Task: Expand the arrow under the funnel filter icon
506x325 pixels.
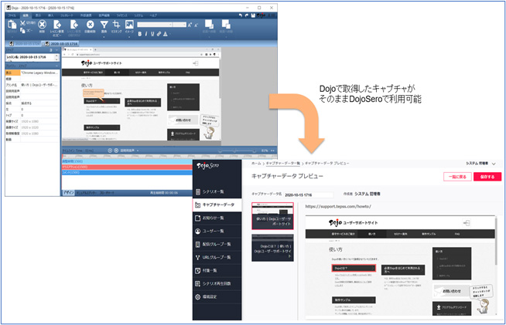Action: click(x=104, y=37)
